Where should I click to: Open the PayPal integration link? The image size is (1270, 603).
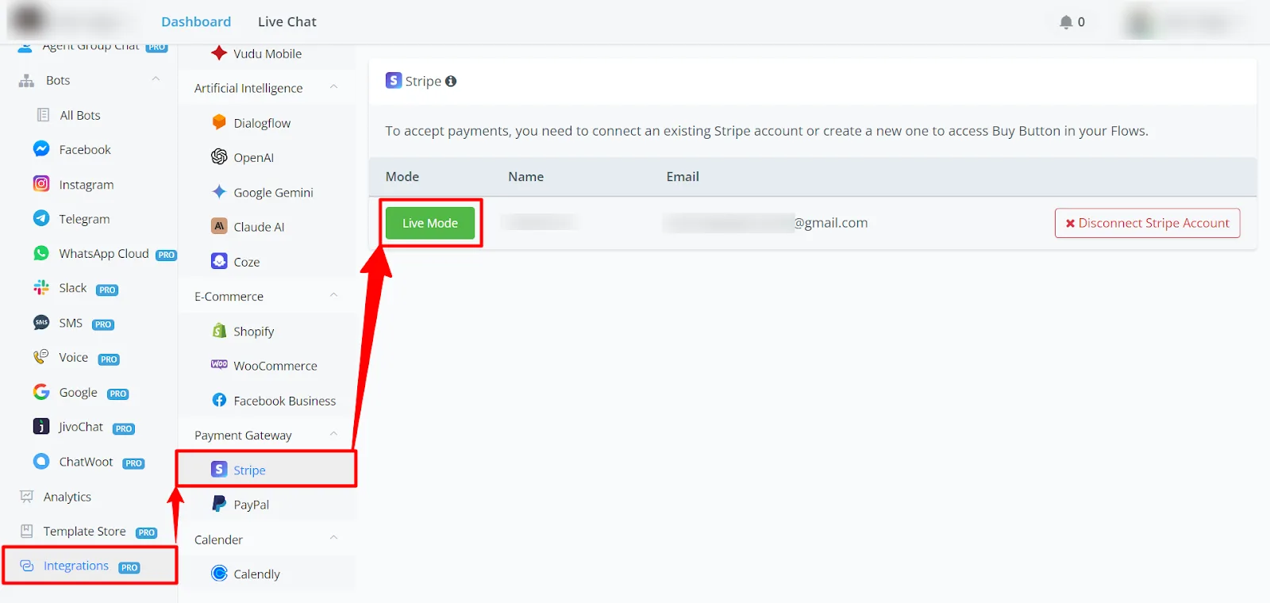tap(252, 505)
